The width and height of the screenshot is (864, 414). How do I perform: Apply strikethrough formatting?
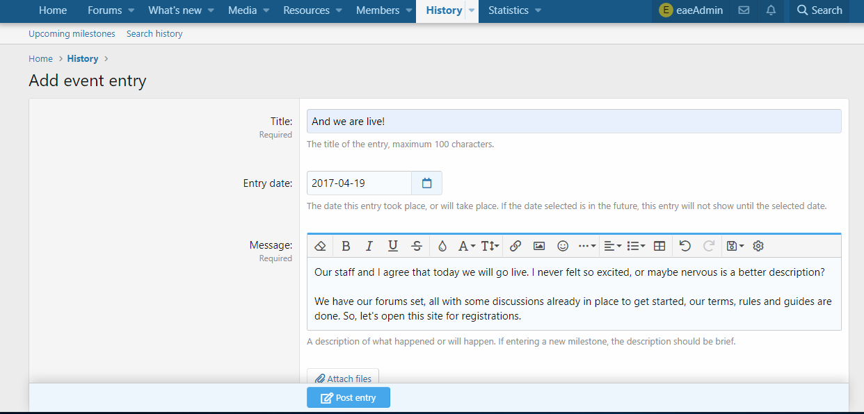click(x=417, y=246)
